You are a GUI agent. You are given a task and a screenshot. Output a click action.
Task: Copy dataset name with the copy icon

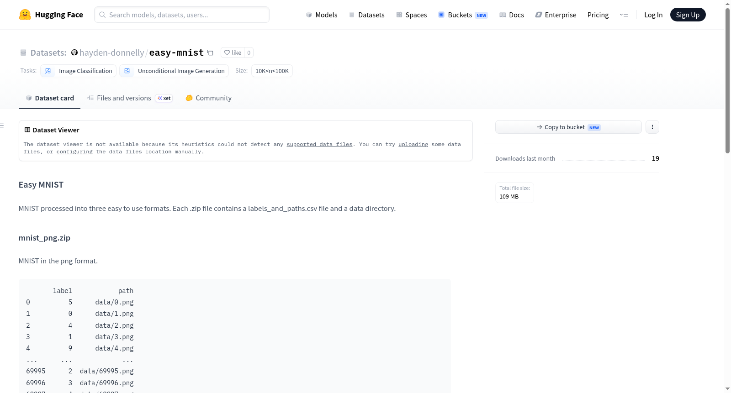click(210, 52)
